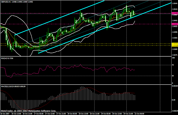
Task: Click the 2.0455 price axis label
Action: coord(175,21)
